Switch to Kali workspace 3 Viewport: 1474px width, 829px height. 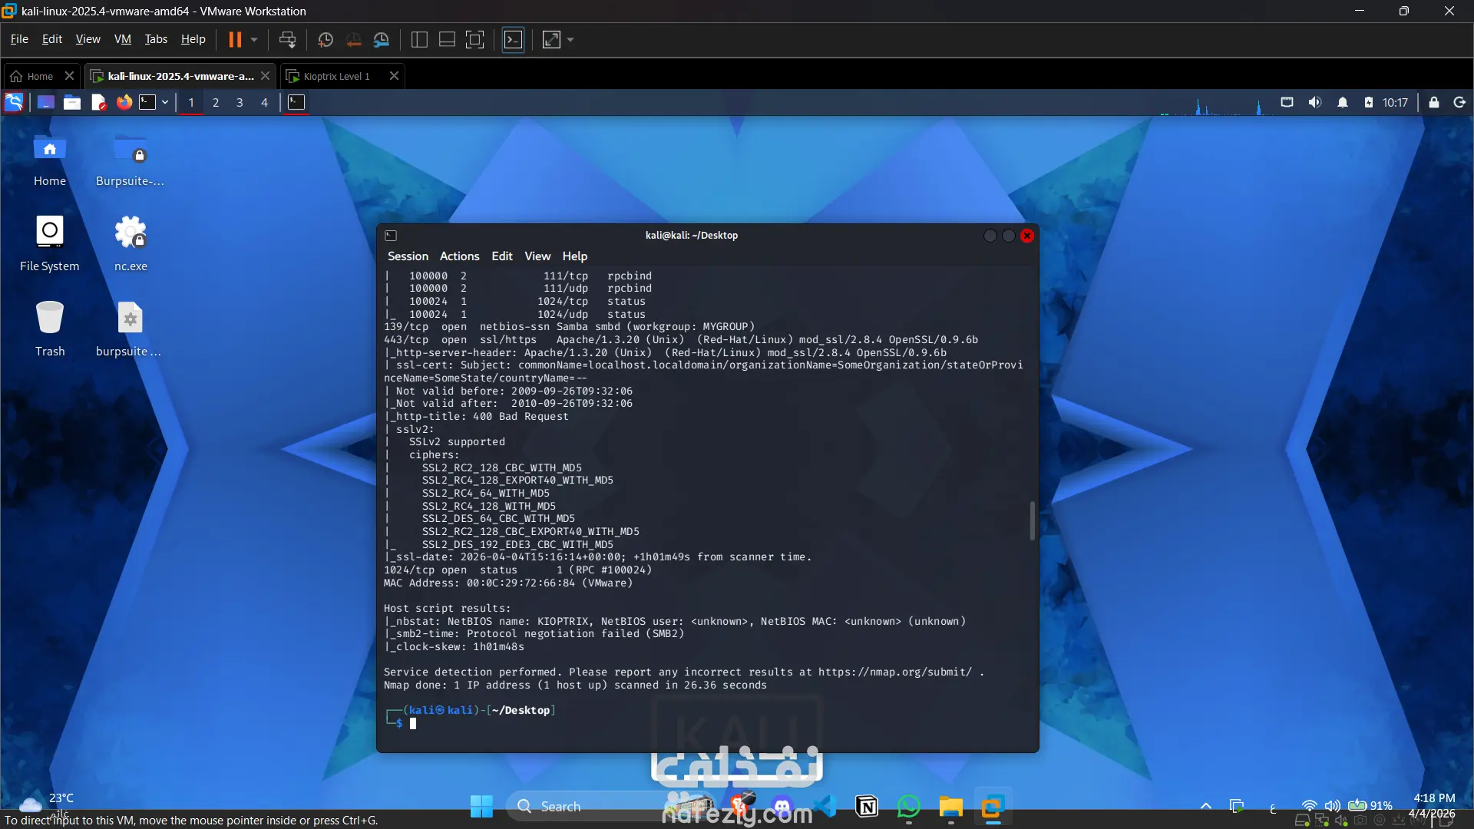[240, 102]
